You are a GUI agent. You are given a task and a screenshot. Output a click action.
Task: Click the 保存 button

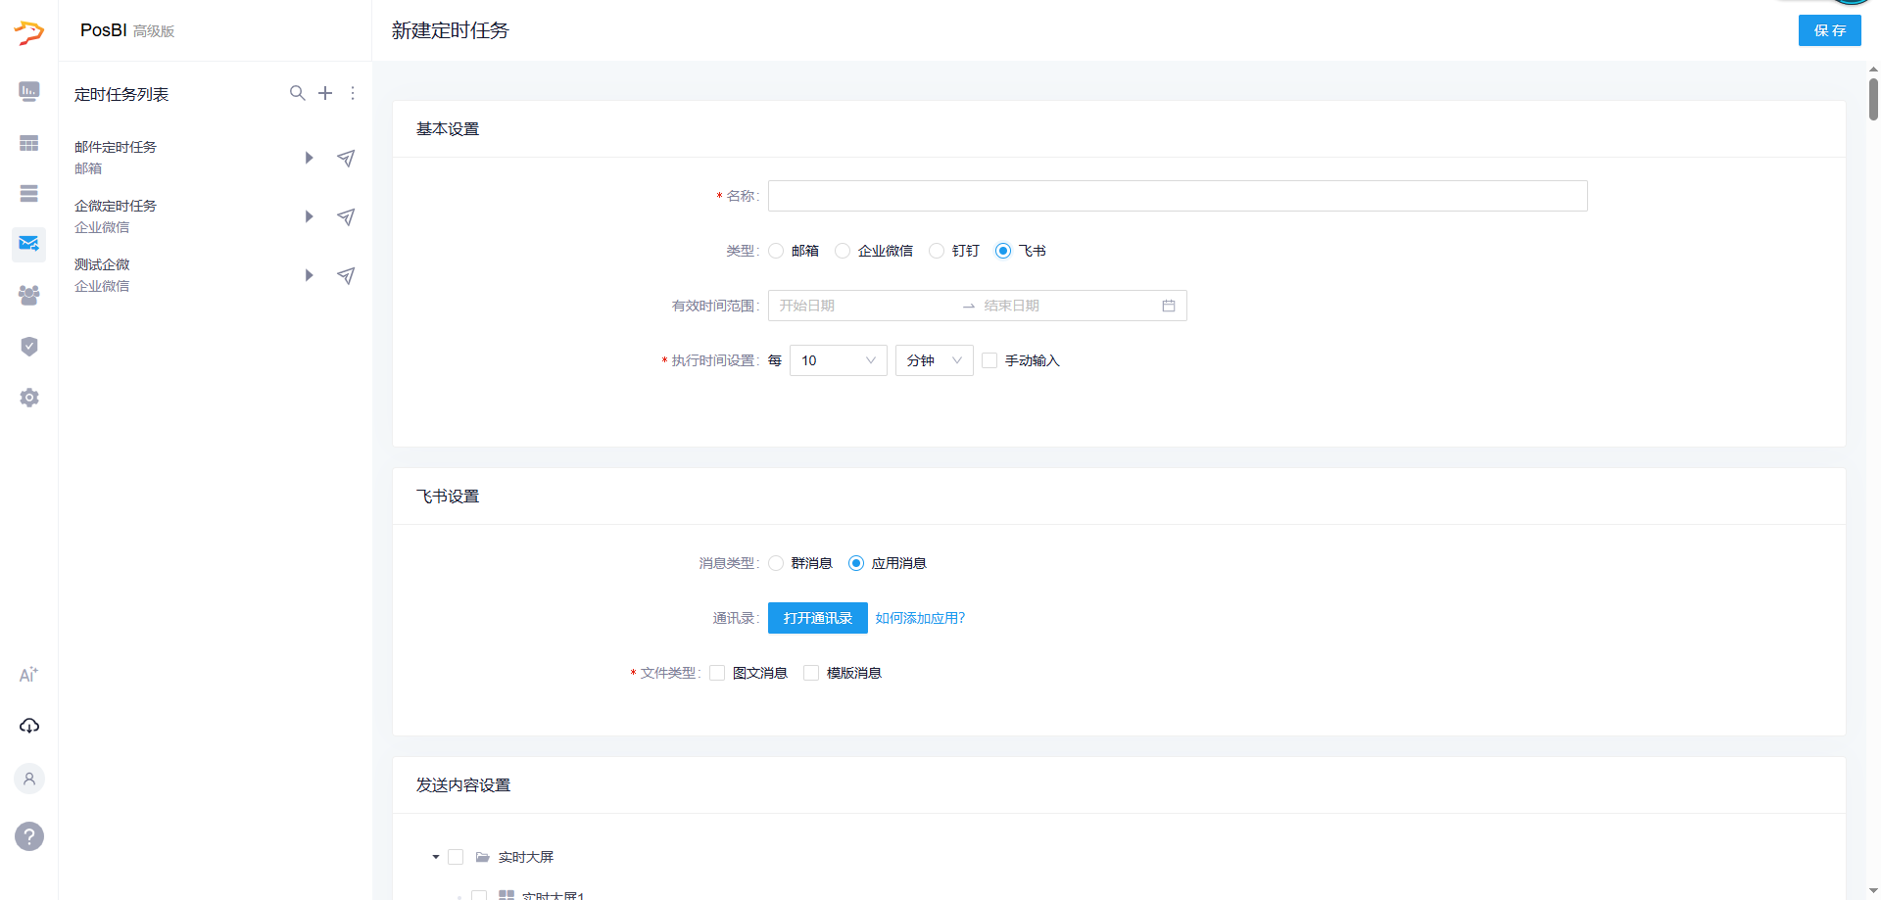tap(1829, 30)
